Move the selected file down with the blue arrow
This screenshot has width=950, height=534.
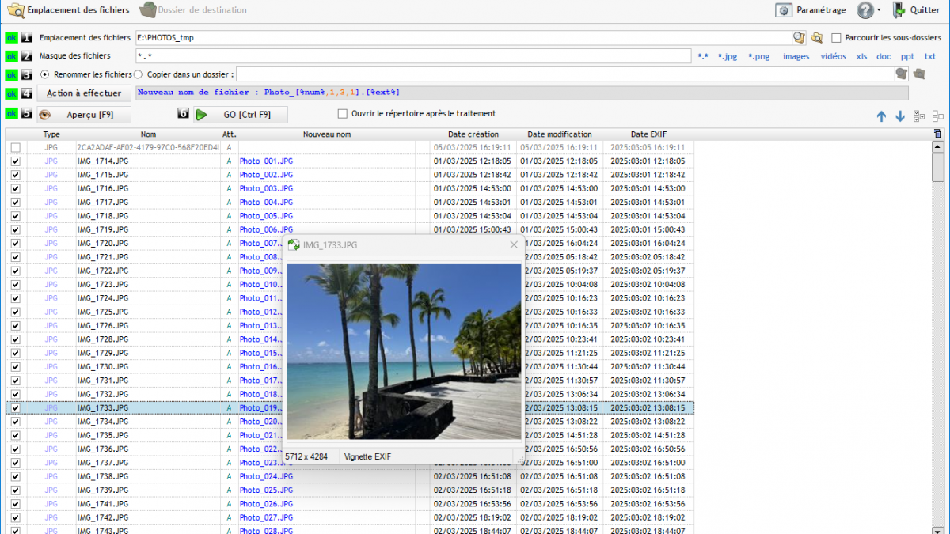pos(900,116)
